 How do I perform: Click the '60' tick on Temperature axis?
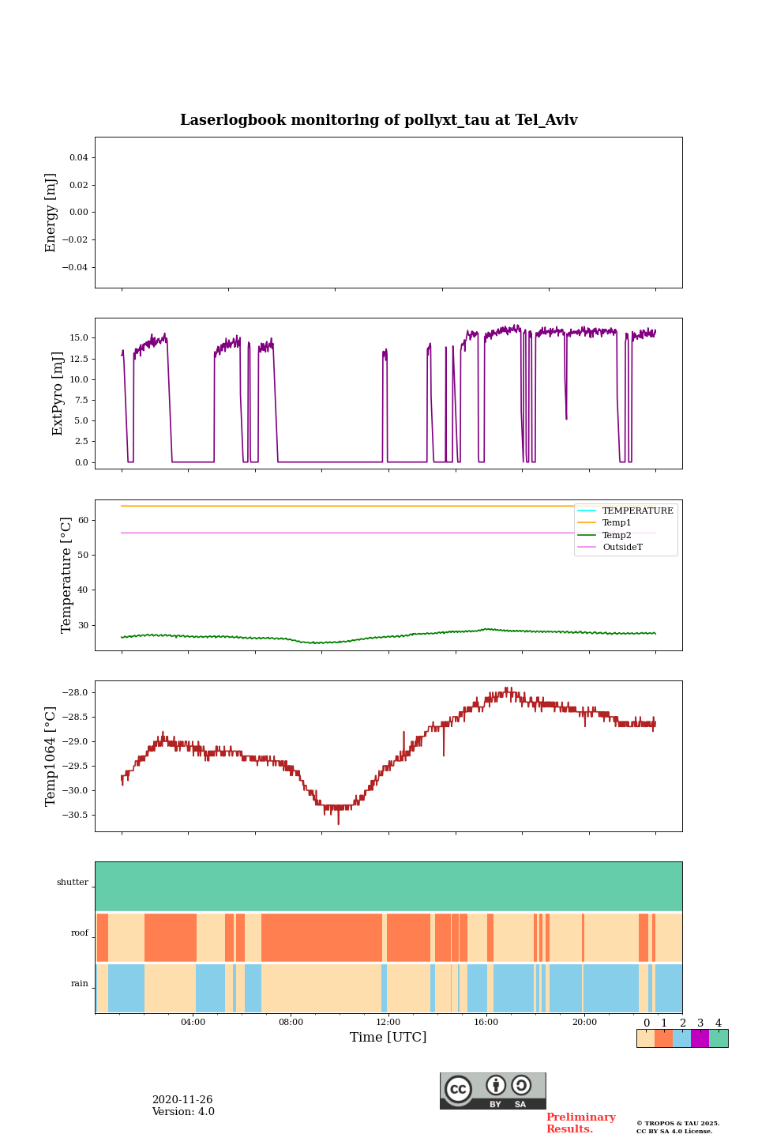[x=84, y=520]
